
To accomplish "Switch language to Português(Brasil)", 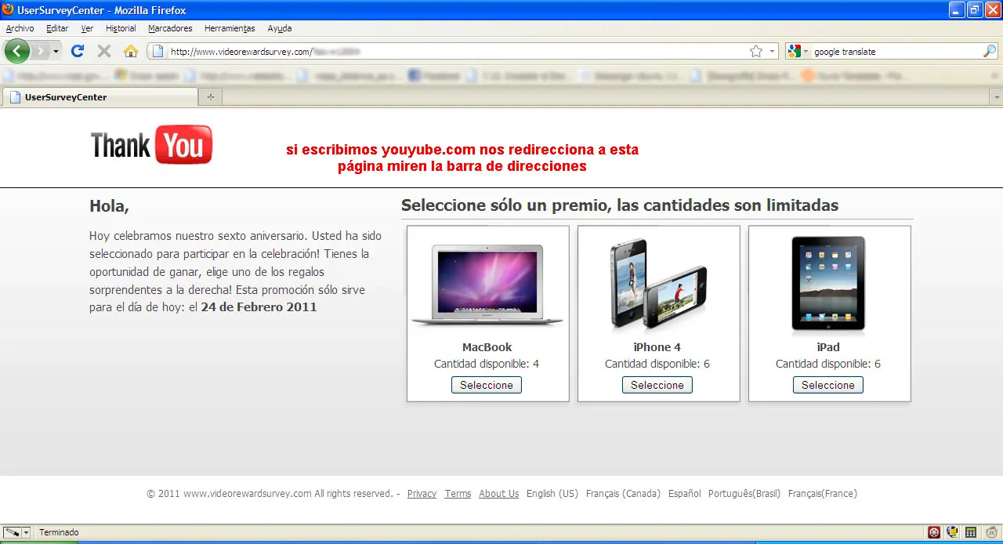I will click(x=744, y=494).
